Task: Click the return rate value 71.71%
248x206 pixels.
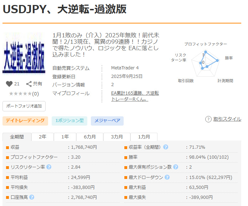Action: click(x=197, y=147)
